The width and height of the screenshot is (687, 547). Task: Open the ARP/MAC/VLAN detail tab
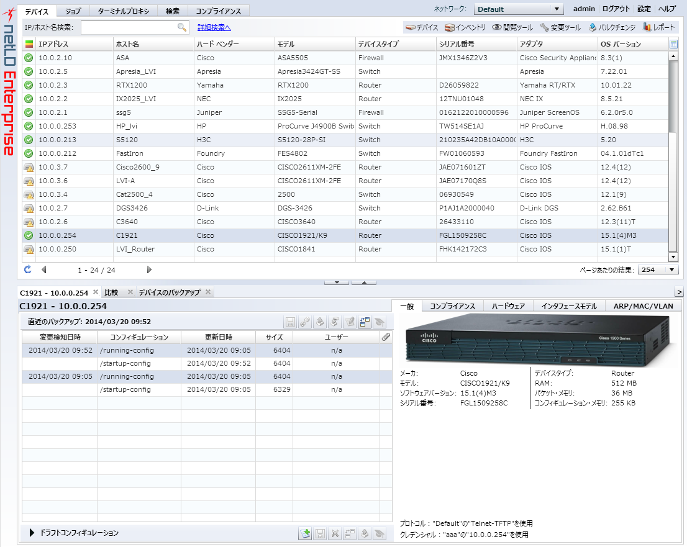[x=643, y=306]
